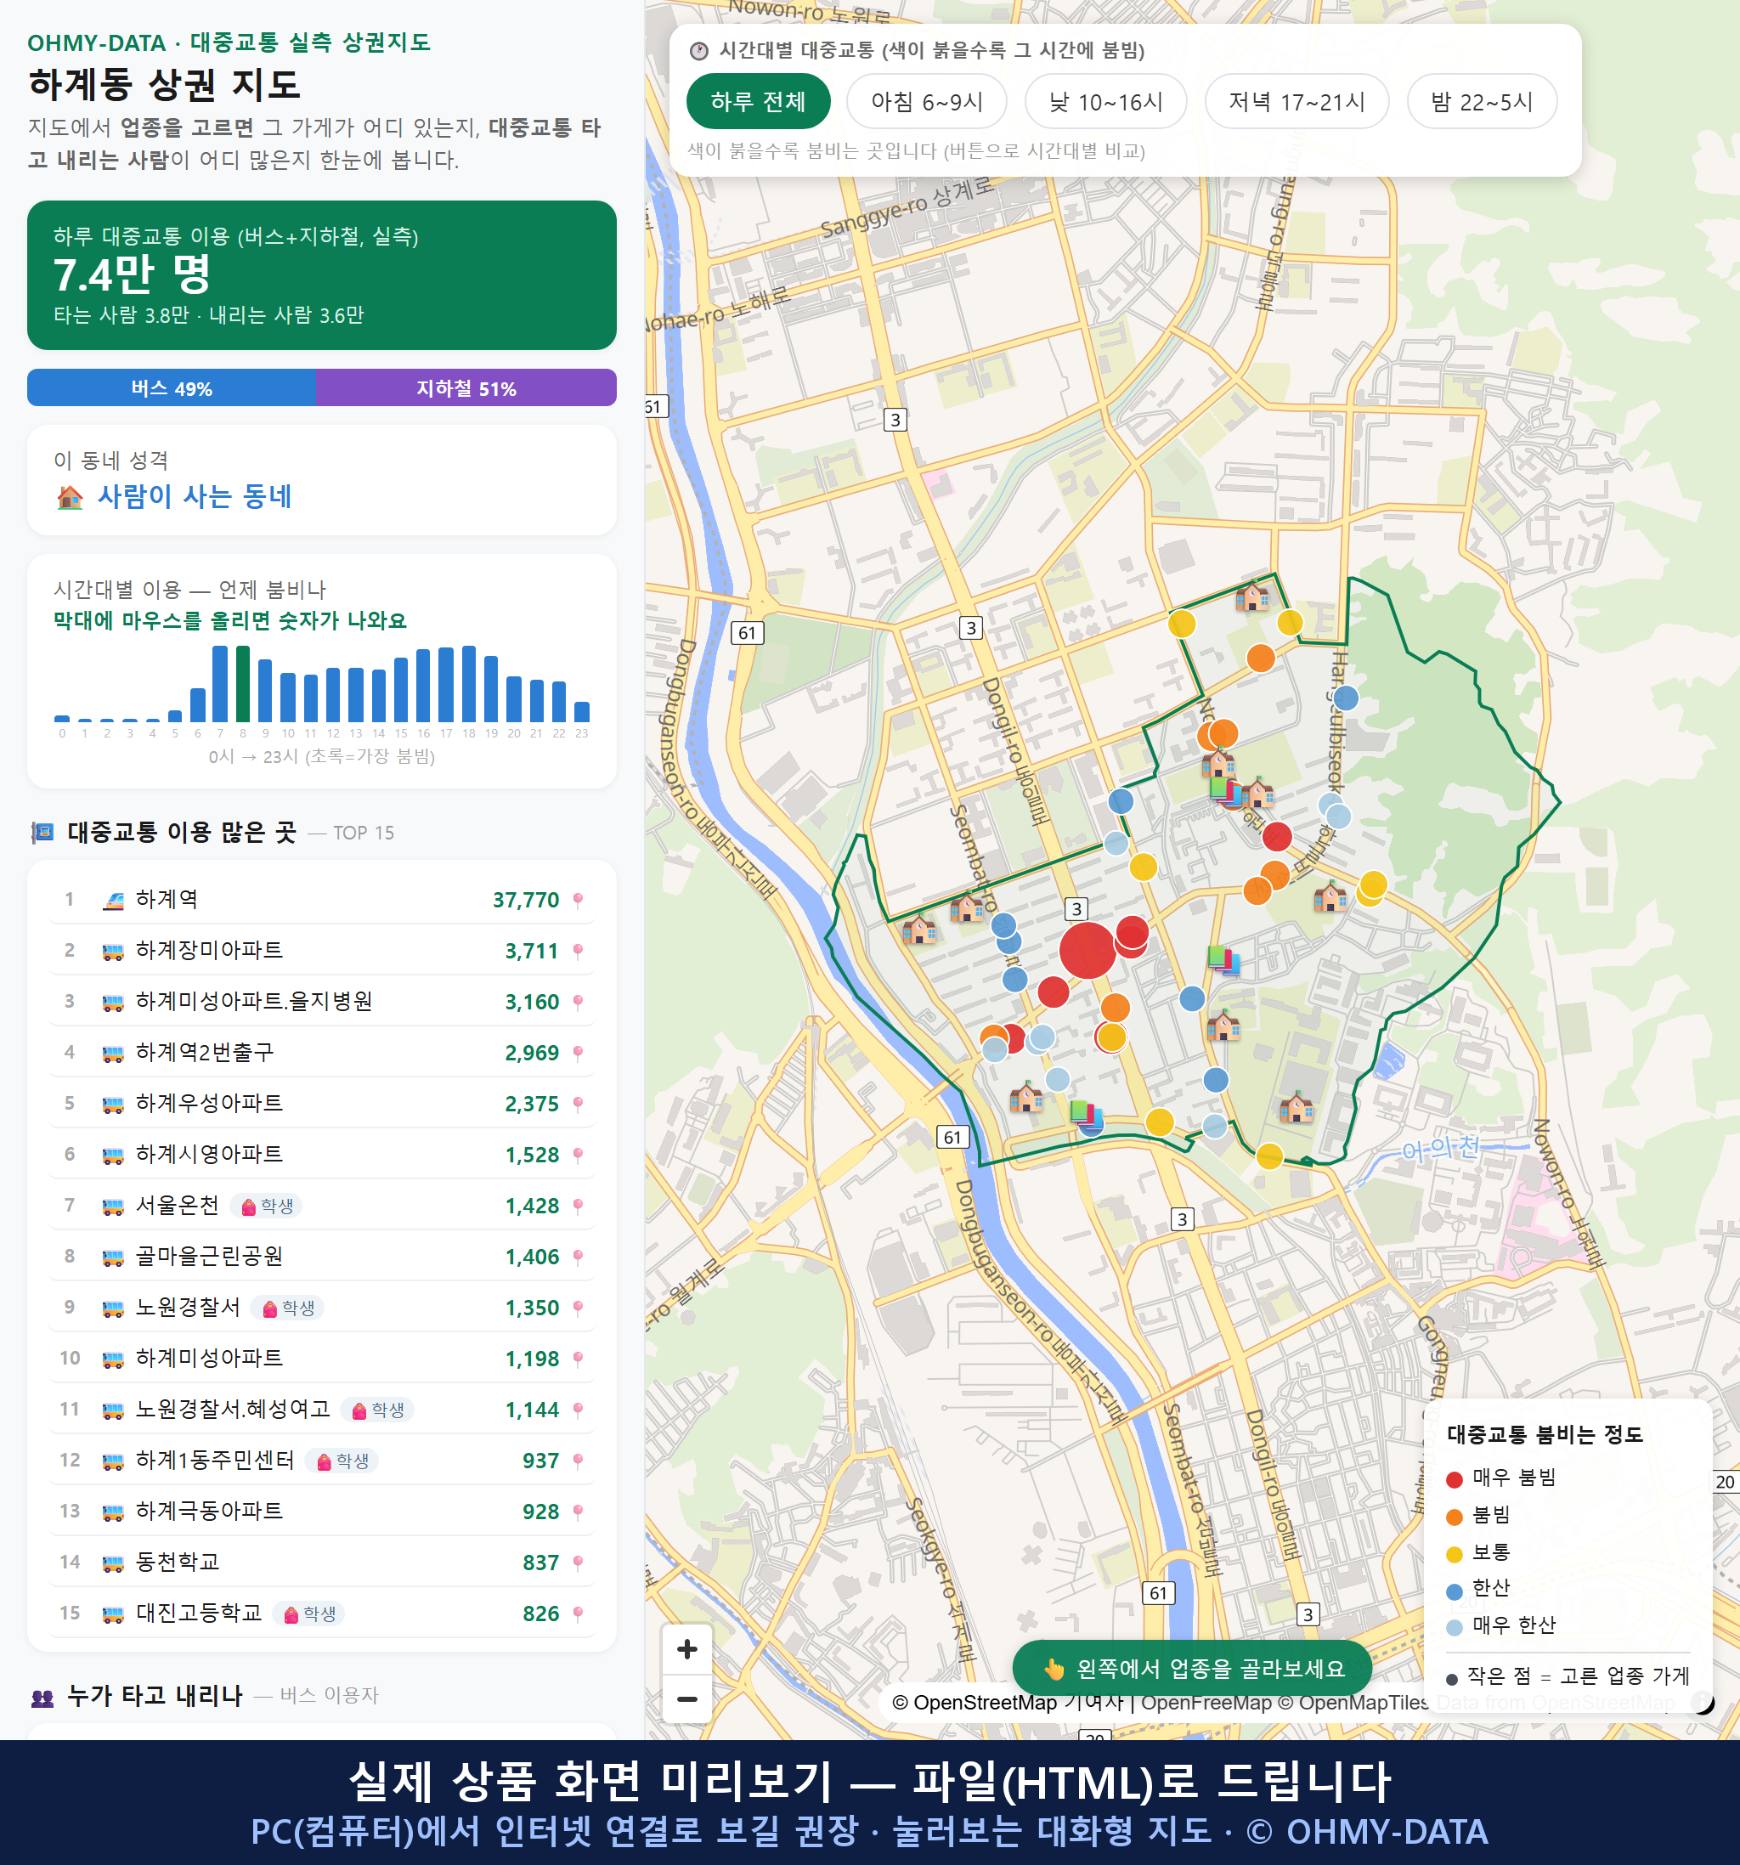This screenshot has height=1865, width=1740.
Task: Locate 하계미성아파트 with its pin icon
Action: pyautogui.click(x=578, y=1359)
